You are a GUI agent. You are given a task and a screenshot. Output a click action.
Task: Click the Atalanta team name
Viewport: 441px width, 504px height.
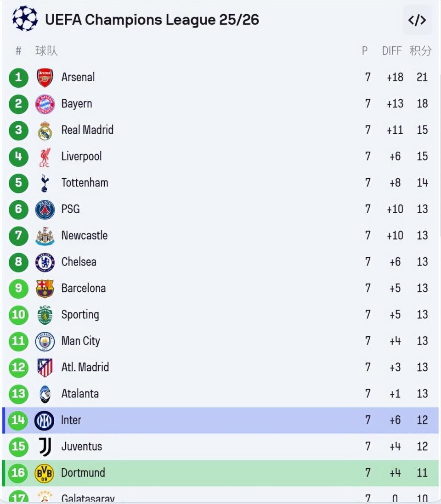80,394
